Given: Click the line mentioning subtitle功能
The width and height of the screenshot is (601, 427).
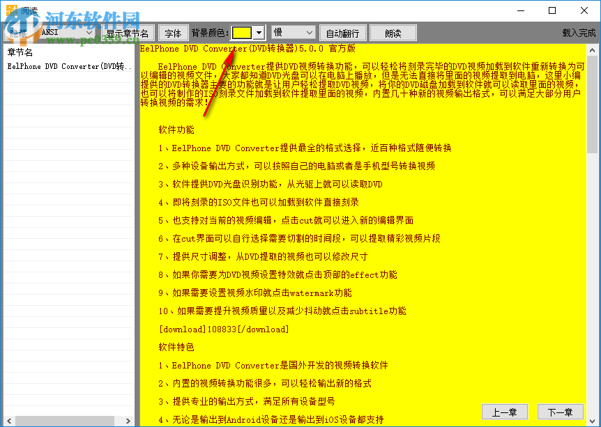Looking at the screenshot, I should coord(282,311).
